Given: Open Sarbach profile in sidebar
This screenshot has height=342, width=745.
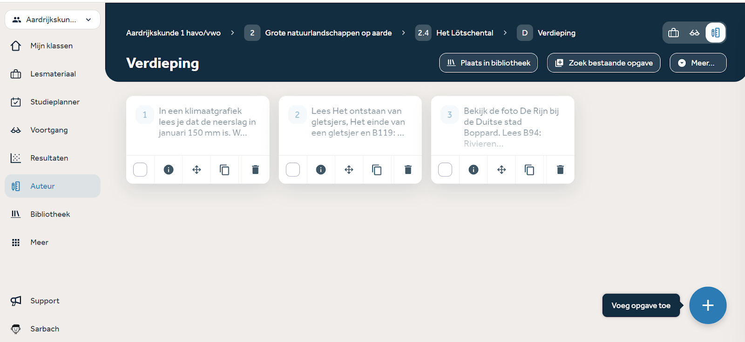Looking at the screenshot, I should tap(53, 328).
